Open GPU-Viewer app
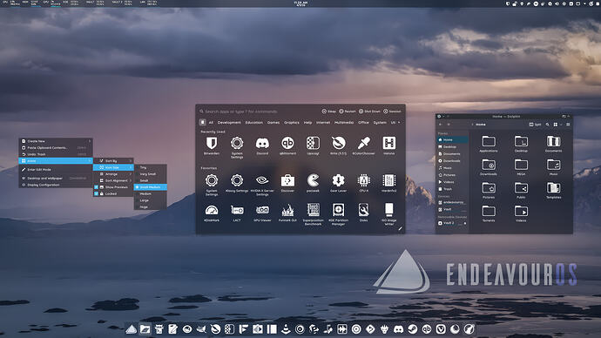Viewport: 601px width, 338px height. 262,213
